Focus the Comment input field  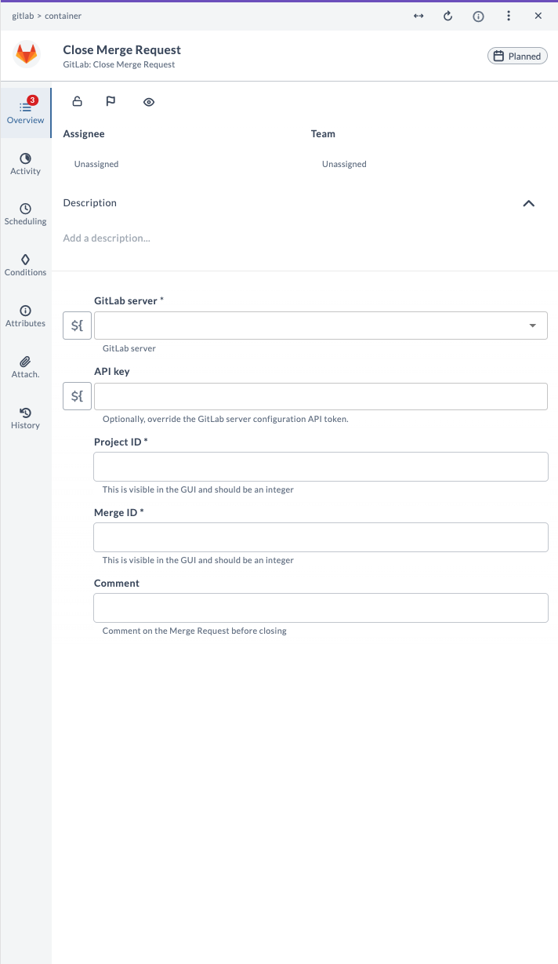pyautogui.click(x=321, y=608)
